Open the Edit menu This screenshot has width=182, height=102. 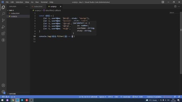[x=12, y=2]
